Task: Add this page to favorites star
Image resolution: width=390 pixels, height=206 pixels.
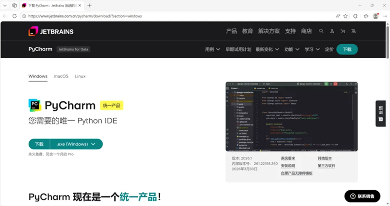Action: [346, 16]
